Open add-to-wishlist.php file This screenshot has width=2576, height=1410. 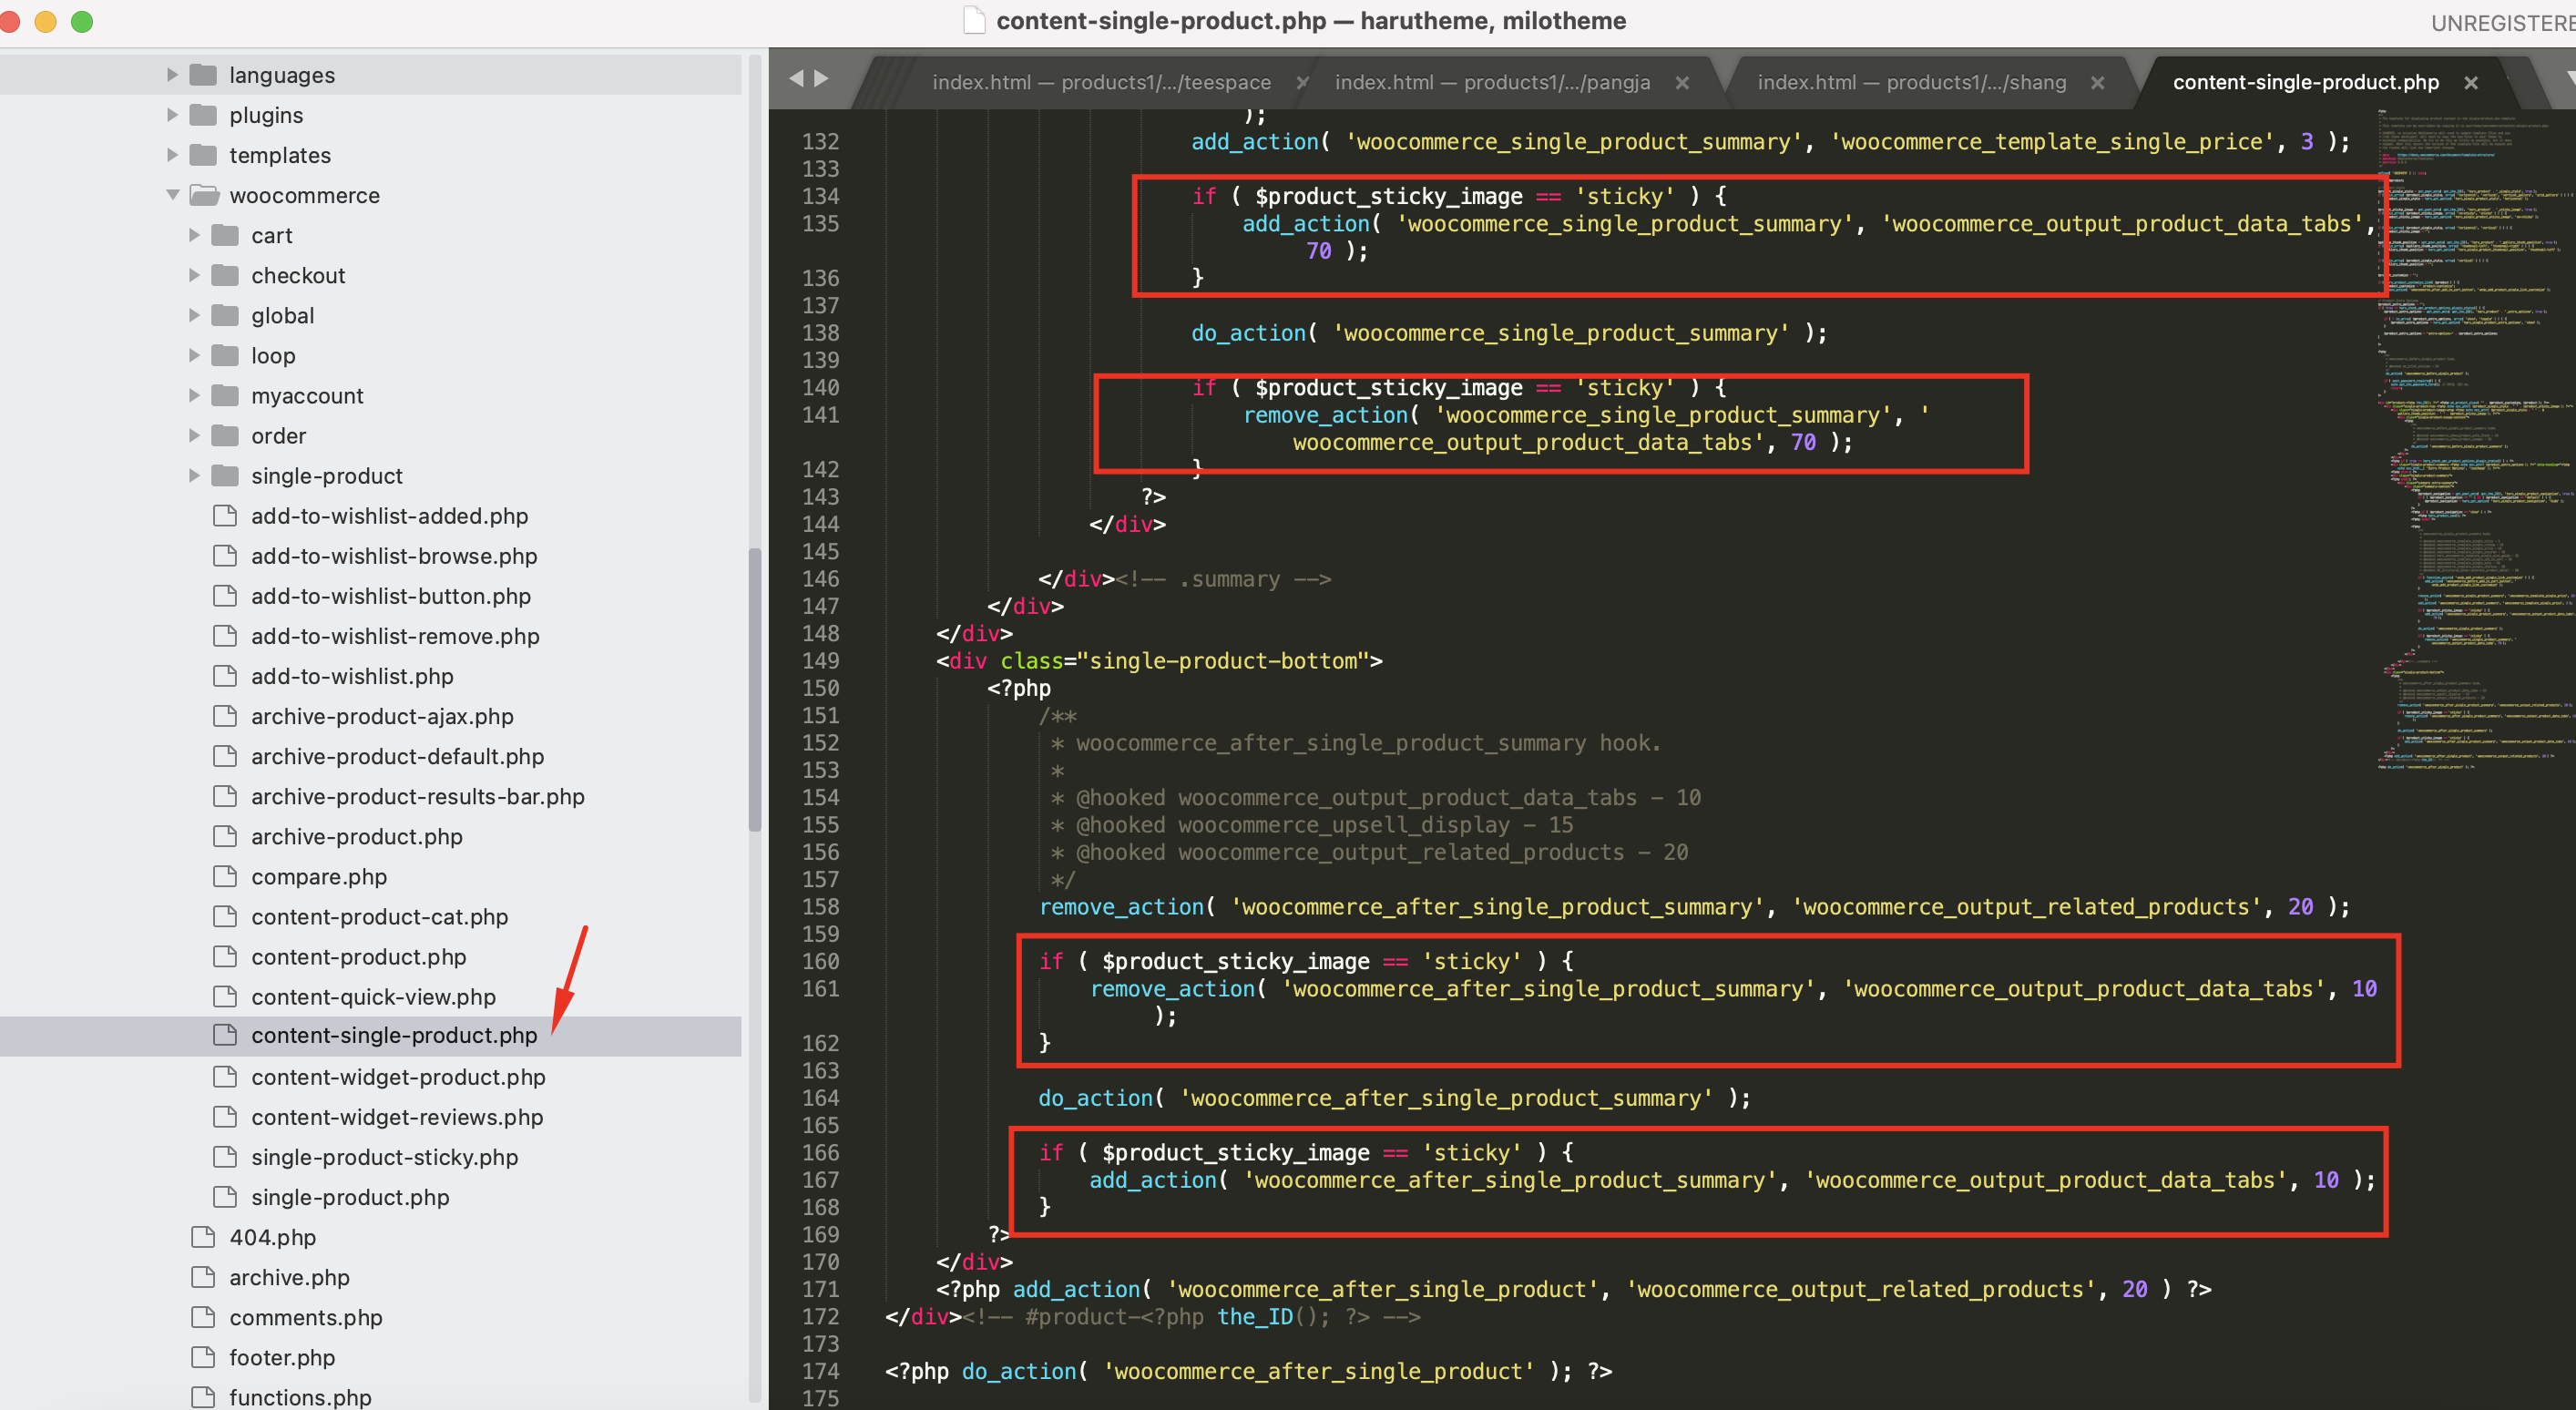(352, 676)
